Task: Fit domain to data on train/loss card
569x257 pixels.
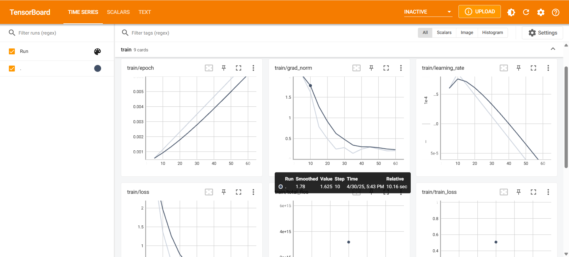Action: [x=209, y=192]
